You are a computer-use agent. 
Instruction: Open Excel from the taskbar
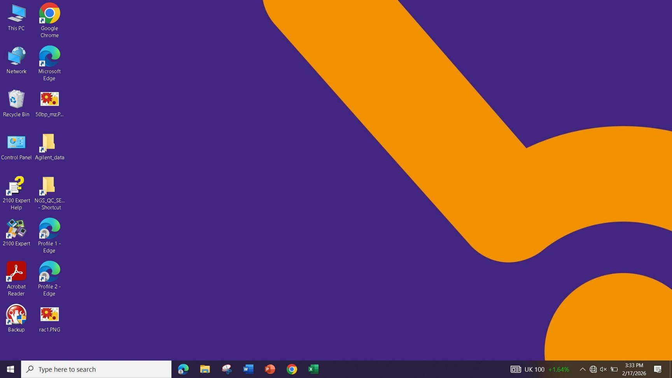313,369
